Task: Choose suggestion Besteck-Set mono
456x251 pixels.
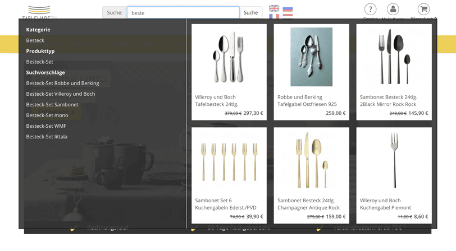Action: (47, 115)
